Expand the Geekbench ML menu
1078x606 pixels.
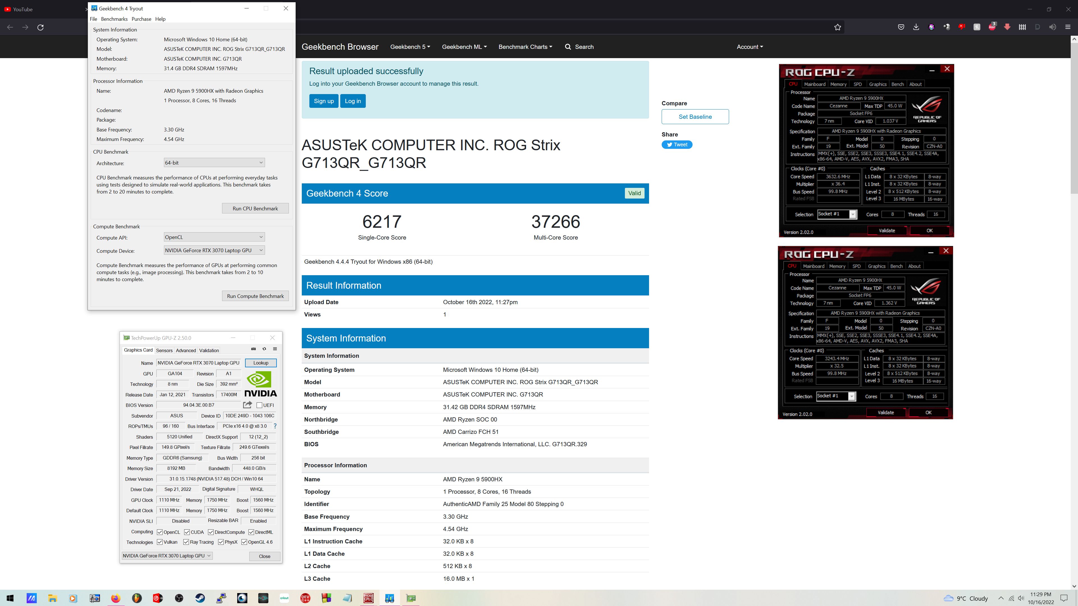click(465, 47)
